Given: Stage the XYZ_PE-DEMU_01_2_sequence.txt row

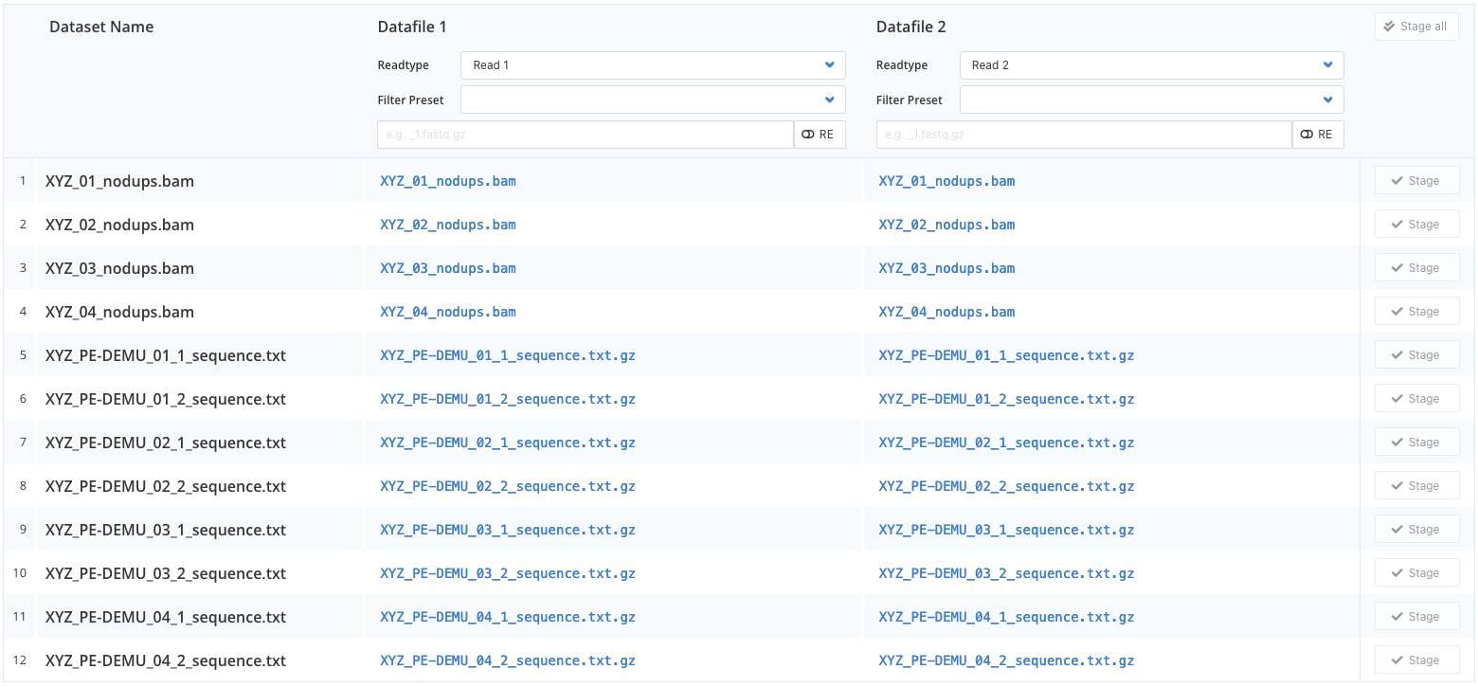Looking at the screenshot, I should click(1416, 399).
